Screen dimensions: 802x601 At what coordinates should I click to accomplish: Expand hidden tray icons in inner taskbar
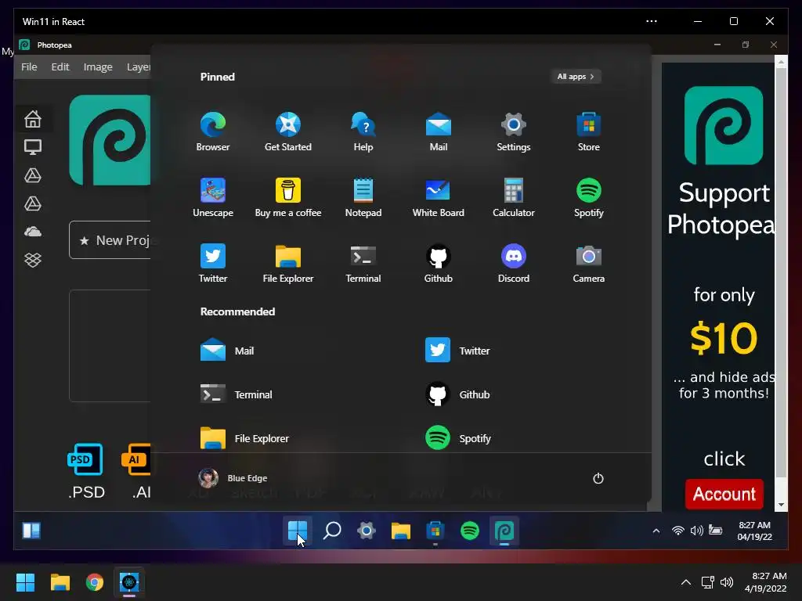(x=656, y=531)
